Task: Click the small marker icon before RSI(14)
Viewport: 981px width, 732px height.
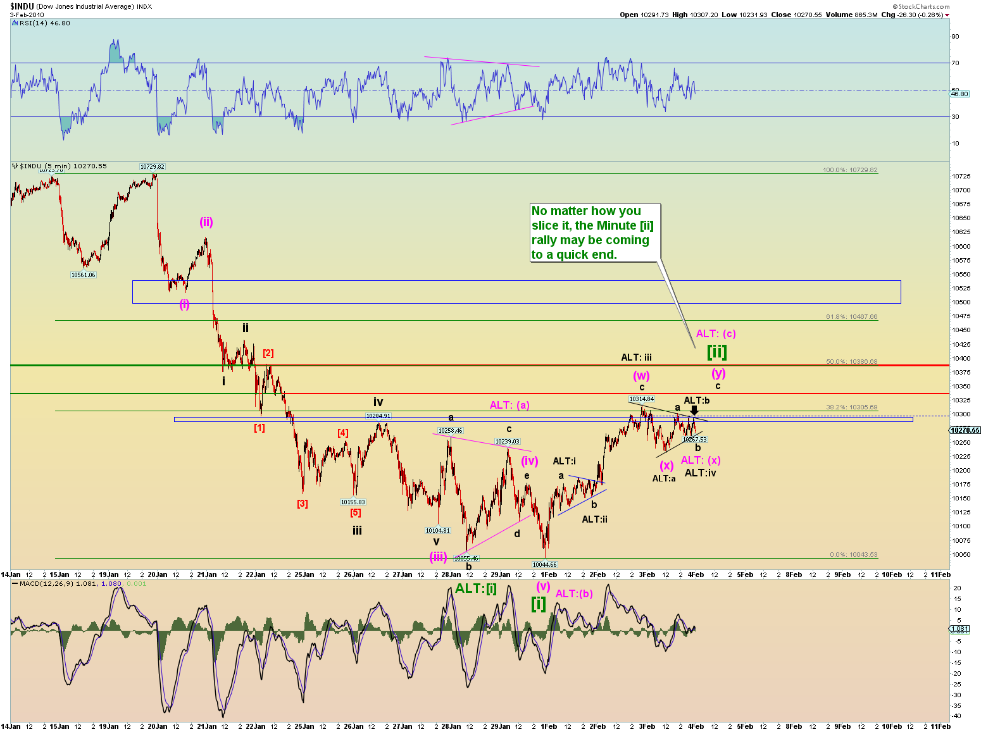Action: 15,23
